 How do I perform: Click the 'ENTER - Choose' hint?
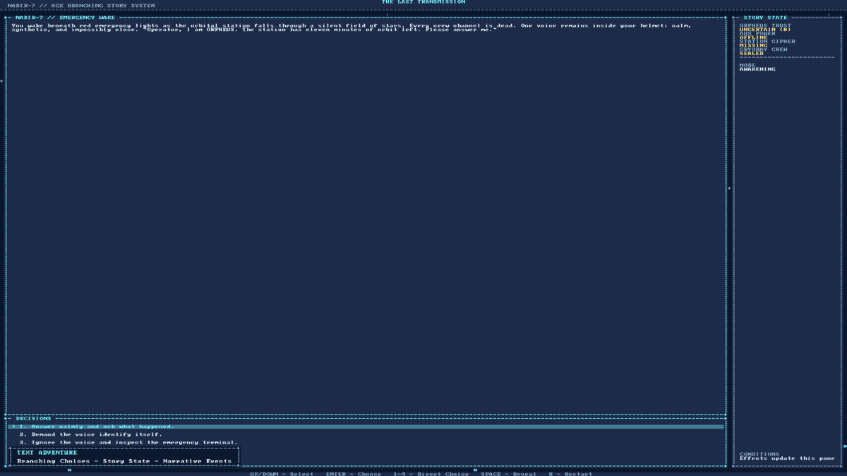tap(354, 474)
